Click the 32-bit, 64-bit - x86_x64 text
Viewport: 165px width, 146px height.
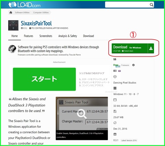tap(125, 106)
